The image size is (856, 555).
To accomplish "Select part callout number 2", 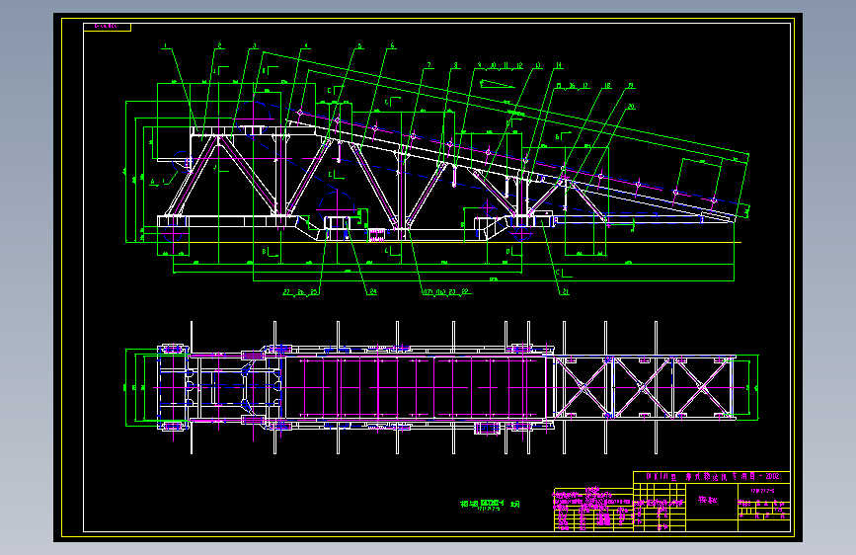I will tap(219, 45).
